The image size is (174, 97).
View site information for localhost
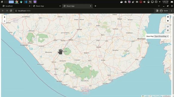[x=16, y=11]
